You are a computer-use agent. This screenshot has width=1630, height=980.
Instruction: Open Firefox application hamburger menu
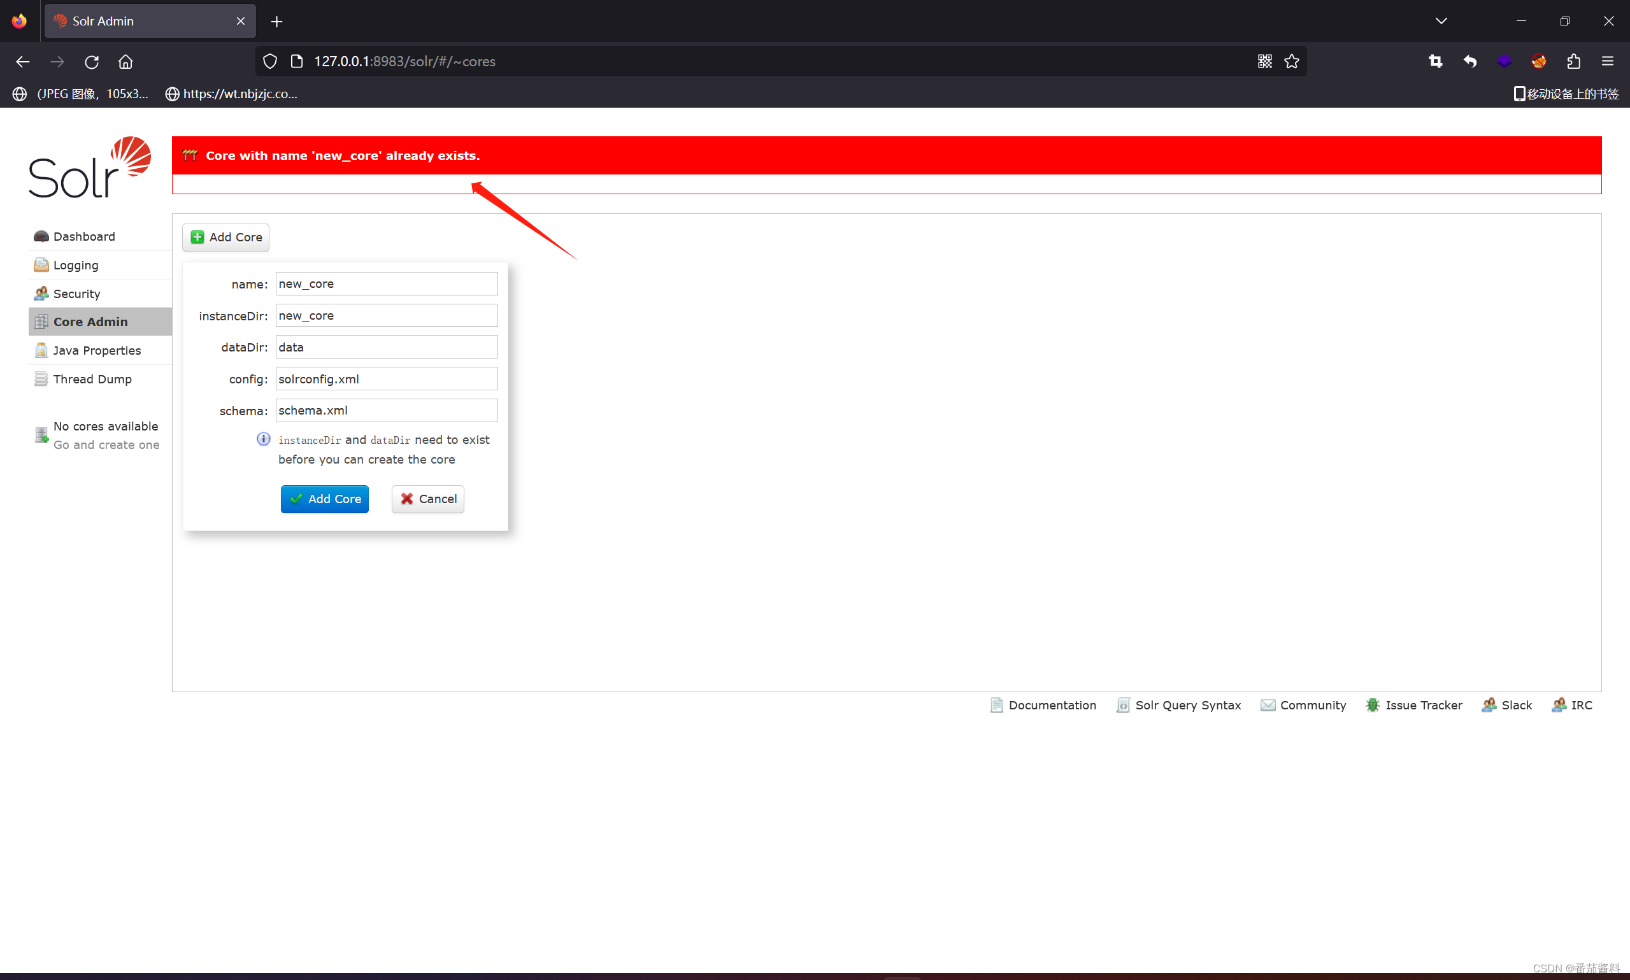pyautogui.click(x=1608, y=61)
